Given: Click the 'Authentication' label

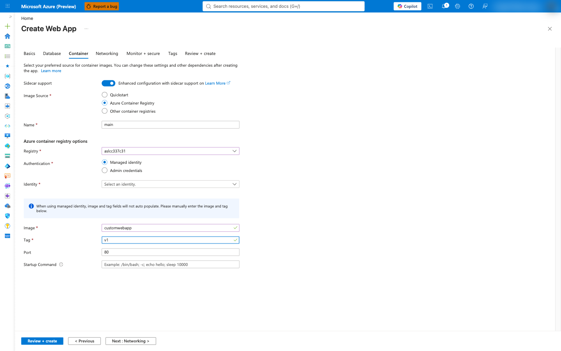Looking at the screenshot, I should [37, 164].
